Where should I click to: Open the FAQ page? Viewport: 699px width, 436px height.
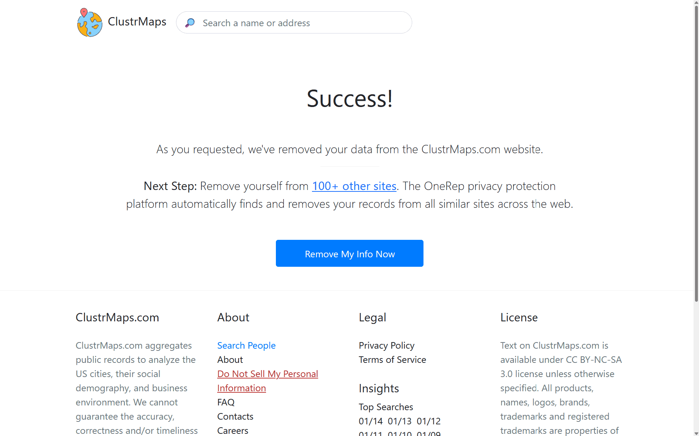tap(226, 402)
